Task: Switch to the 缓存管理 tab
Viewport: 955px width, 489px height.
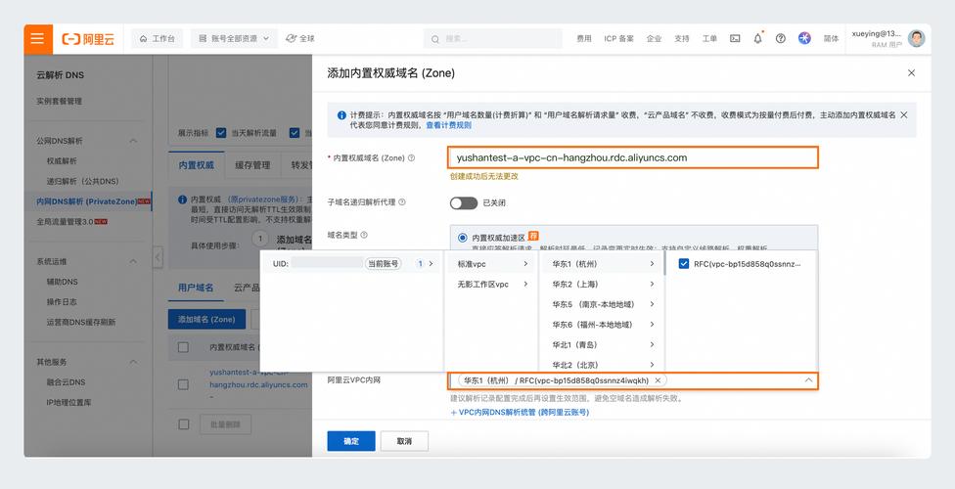Action: [x=252, y=165]
